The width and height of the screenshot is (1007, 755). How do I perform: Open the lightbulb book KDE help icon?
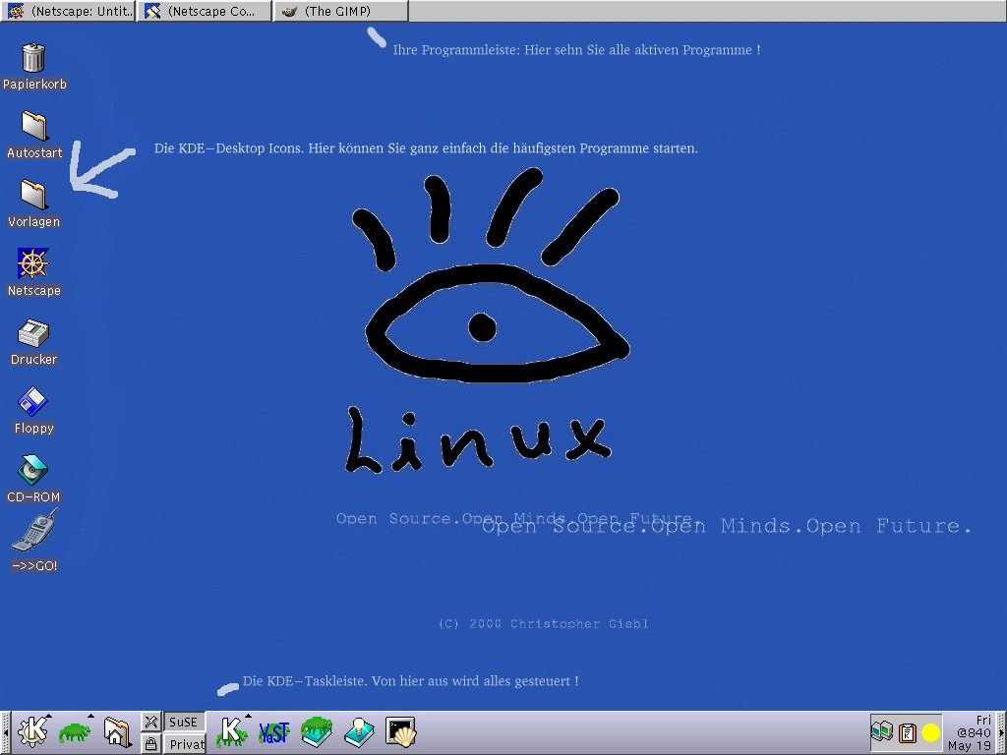359,731
